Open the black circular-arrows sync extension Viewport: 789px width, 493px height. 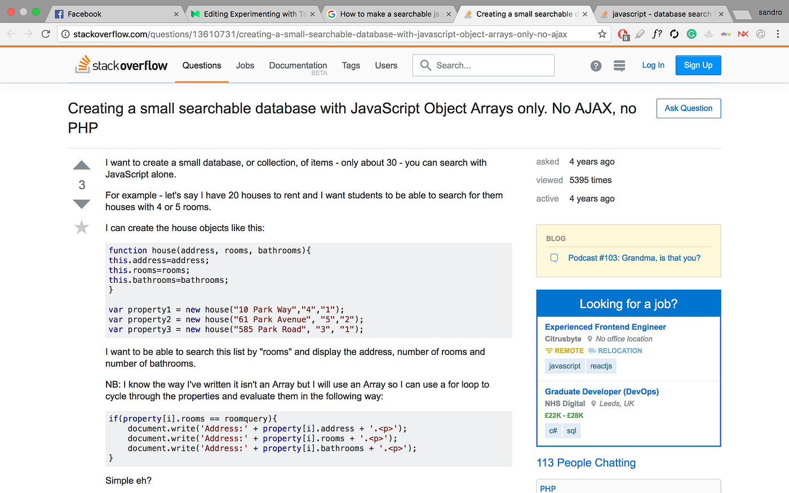click(674, 34)
